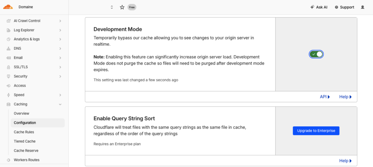Expand the SSL/TLS section chevron
Viewport: 373px width, 167px height.
(x=60, y=67)
